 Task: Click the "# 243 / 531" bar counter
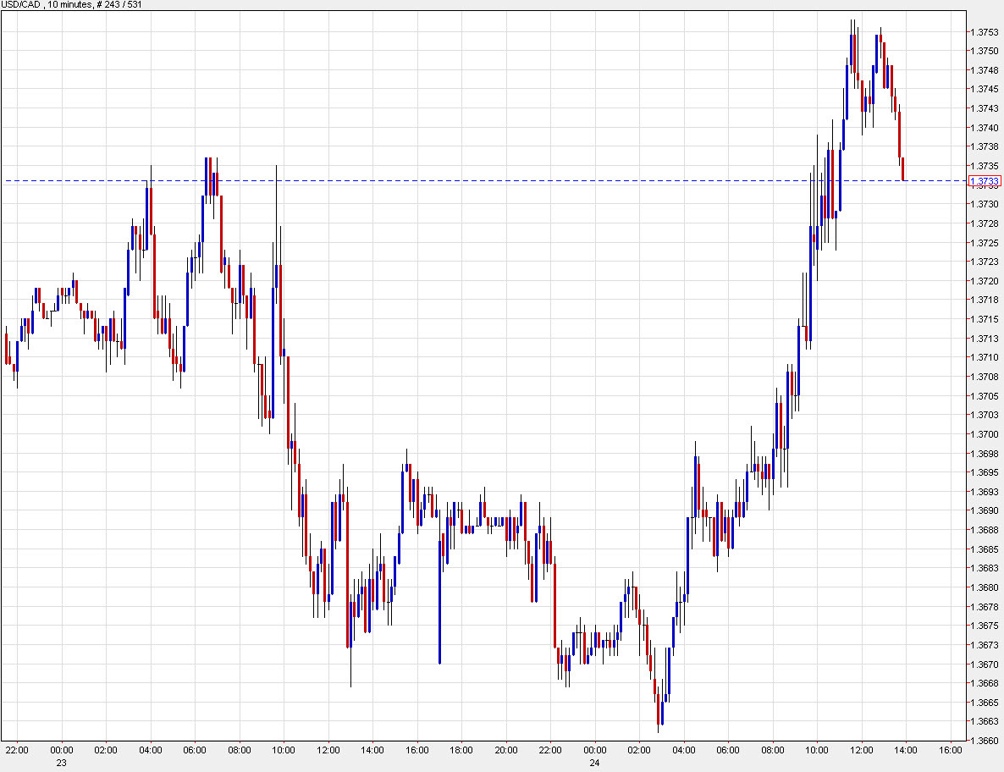pos(119,4)
